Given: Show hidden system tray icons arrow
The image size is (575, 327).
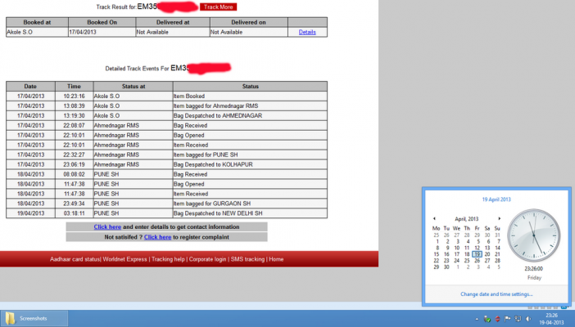Looking at the screenshot, I should (x=477, y=319).
